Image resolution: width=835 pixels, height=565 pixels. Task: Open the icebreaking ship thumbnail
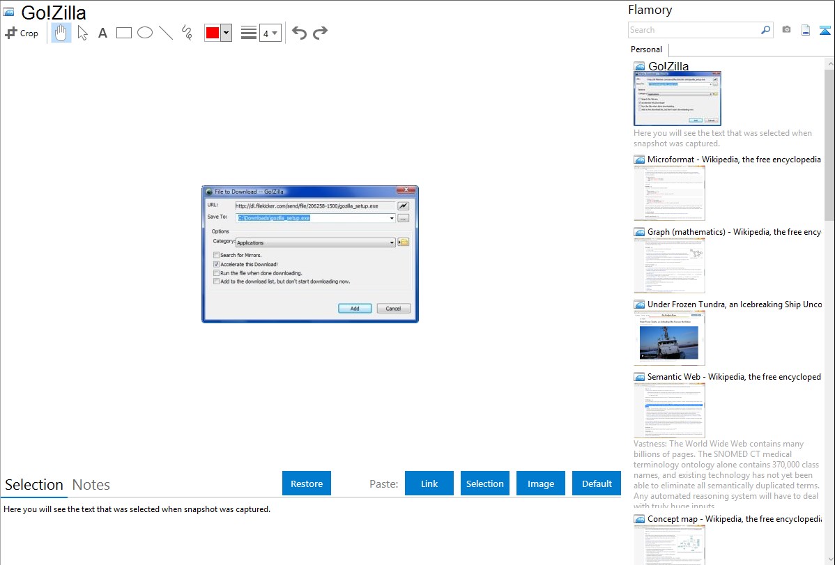pos(669,338)
